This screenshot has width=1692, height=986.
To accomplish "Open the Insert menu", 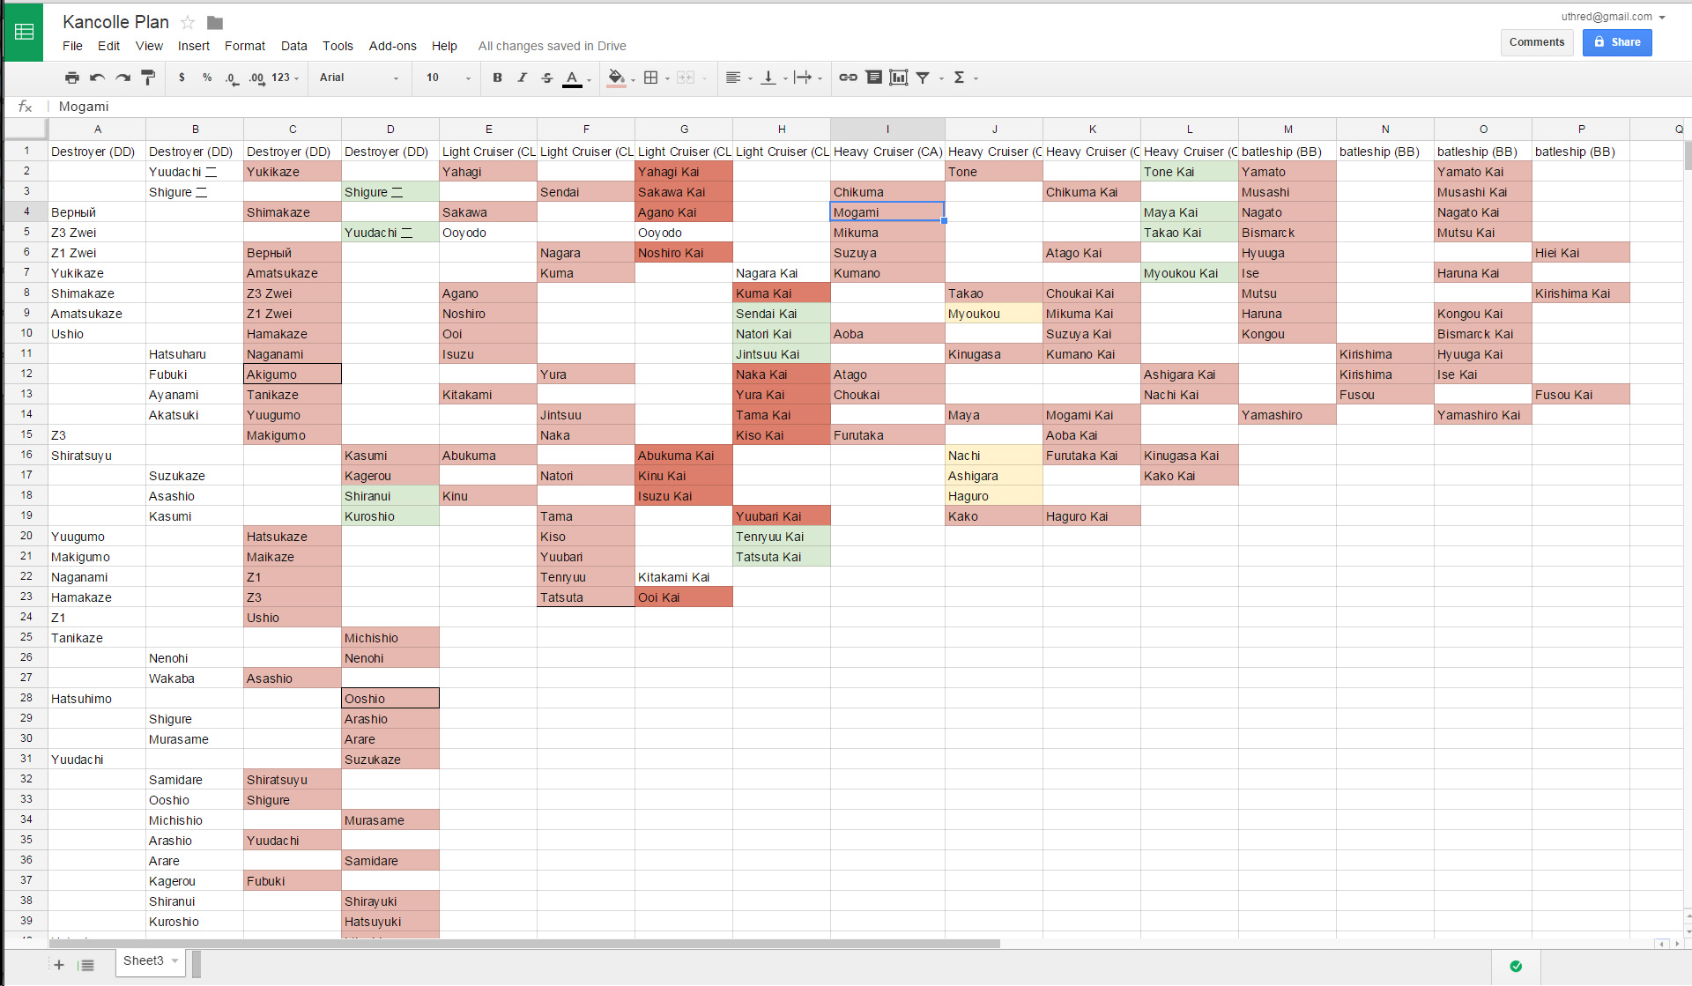I will click(x=194, y=46).
